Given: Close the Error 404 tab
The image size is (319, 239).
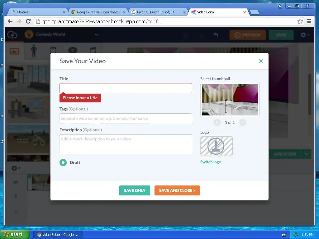Looking at the screenshot, I should coord(184,12).
